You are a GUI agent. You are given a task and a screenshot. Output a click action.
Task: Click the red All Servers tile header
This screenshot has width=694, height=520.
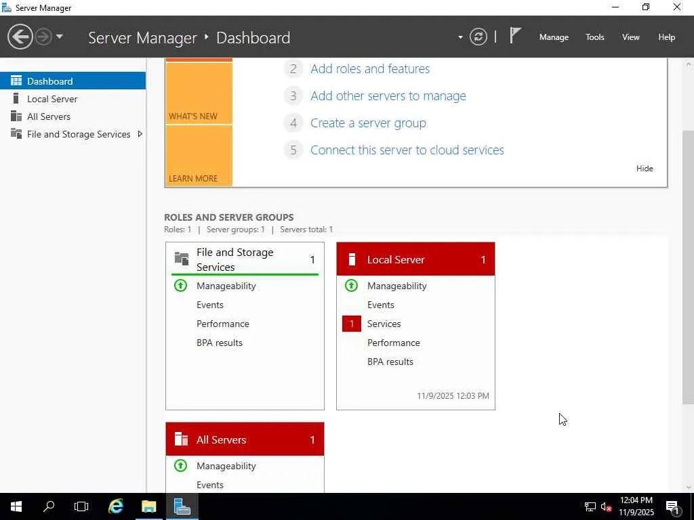pos(245,439)
